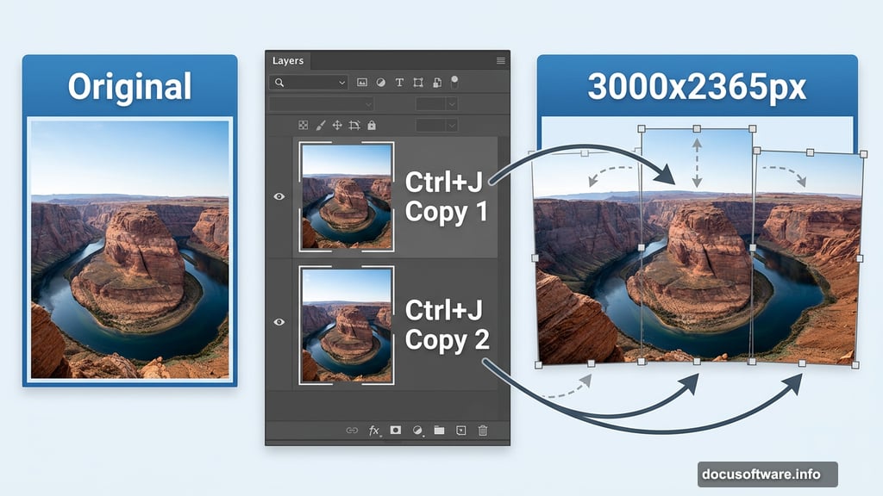Enable lock transparent pixels

[304, 125]
